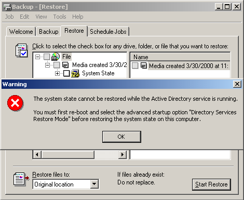244x200 pixels.
Task: Collapse the Media created tree node
Action: [47, 65]
